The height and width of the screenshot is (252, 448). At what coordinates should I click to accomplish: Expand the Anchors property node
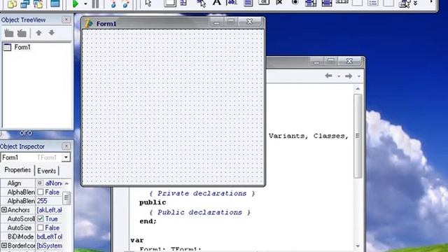[x=3, y=210]
